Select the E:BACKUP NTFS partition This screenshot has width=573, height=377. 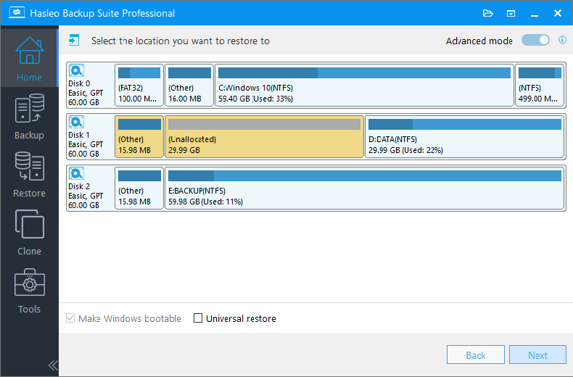click(365, 188)
